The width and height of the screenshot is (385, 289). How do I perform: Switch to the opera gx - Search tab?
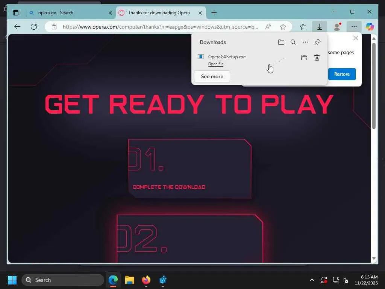pos(71,13)
